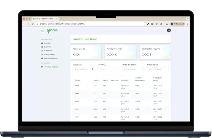Viewport: 212px width, 138px height.
Task: Click the Salariés people icon
Action: tap(42, 47)
